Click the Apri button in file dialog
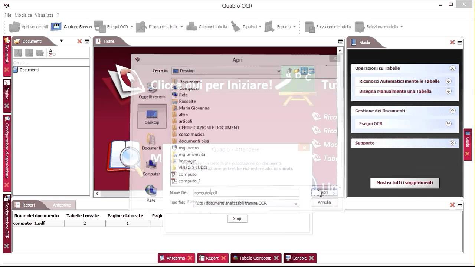Screen dimensions: 475x267 pyautogui.click(x=324, y=192)
